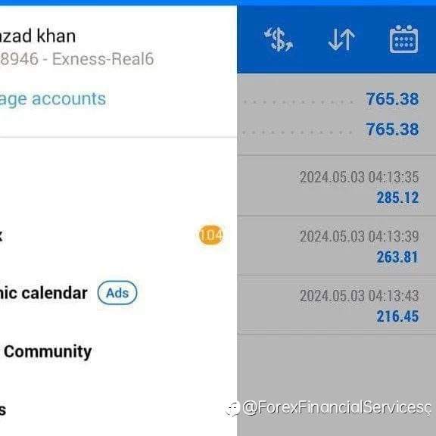Tap the orange 104 notification badge
This screenshot has width=436, height=436.
coord(211,235)
